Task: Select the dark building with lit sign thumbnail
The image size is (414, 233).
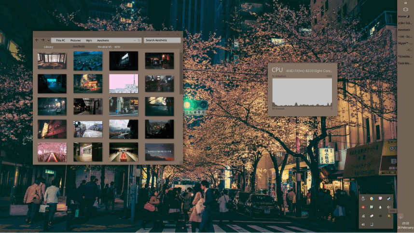Action: [124, 61]
